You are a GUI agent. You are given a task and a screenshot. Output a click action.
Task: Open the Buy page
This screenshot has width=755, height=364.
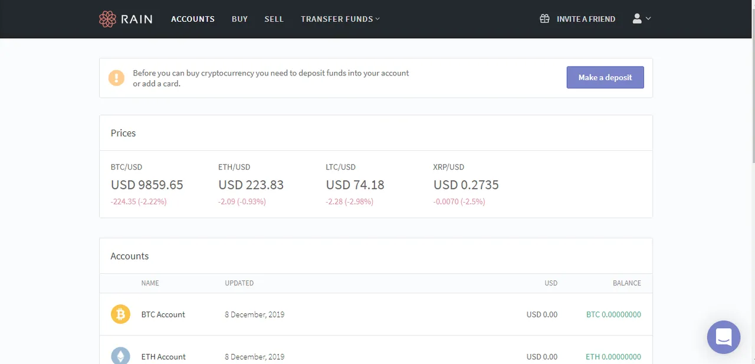pyautogui.click(x=239, y=19)
